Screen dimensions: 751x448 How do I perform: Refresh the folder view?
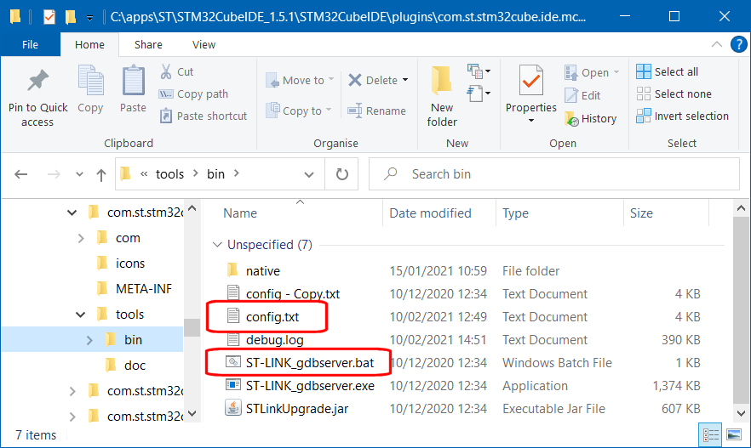[x=342, y=174]
